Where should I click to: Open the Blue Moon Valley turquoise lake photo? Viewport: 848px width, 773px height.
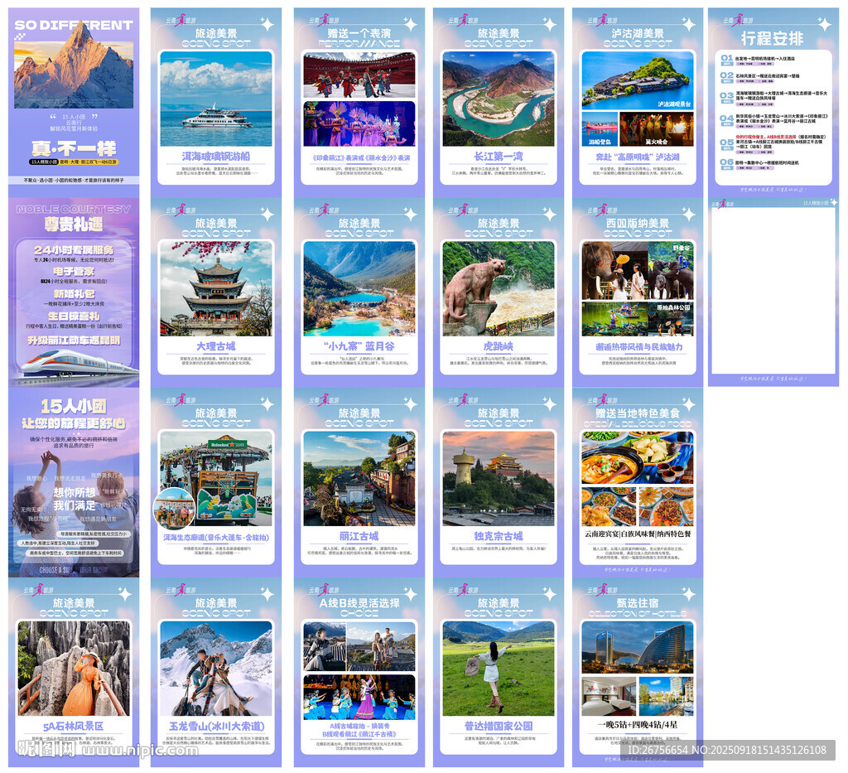359,288
